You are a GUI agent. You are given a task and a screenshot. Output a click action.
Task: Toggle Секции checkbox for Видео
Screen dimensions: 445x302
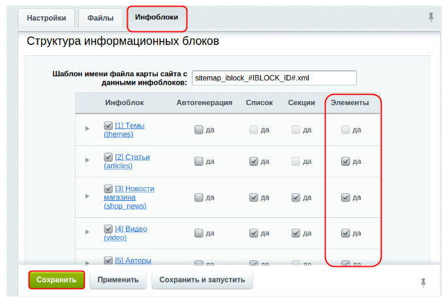[x=296, y=233]
